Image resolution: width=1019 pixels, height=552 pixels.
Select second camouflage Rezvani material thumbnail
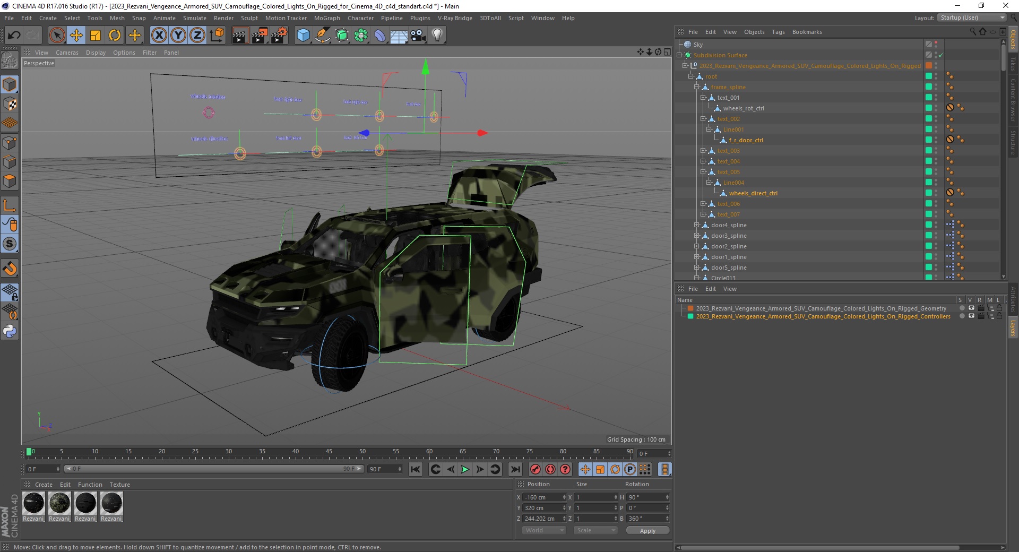59,503
